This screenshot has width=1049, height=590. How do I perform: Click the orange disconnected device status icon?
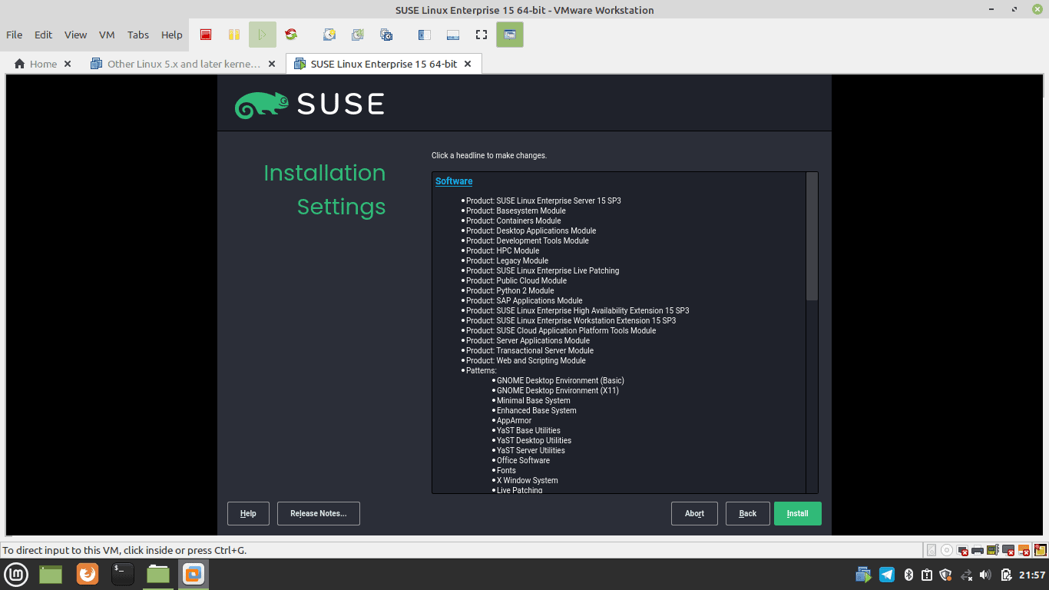coord(1024,550)
